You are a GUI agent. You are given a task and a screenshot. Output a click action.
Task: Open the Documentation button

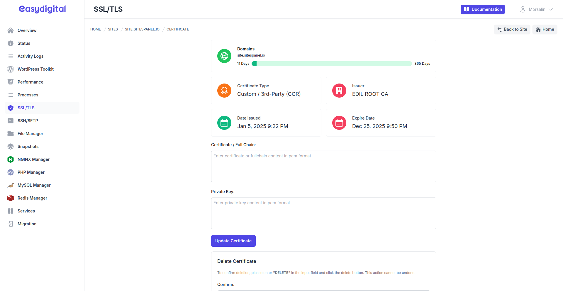coord(483,9)
